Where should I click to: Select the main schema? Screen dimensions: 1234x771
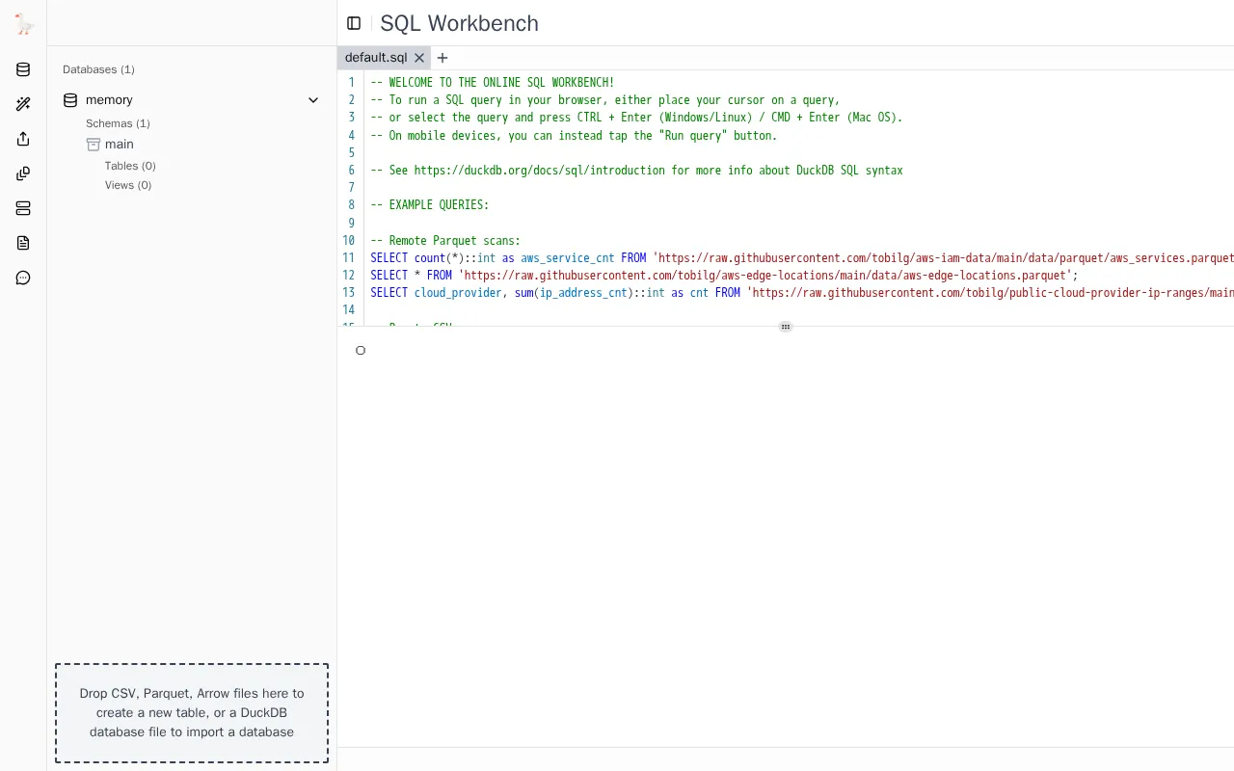tap(120, 145)
